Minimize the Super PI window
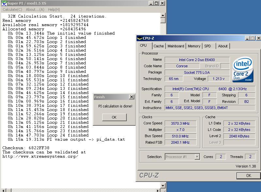 tap(151, 3)
